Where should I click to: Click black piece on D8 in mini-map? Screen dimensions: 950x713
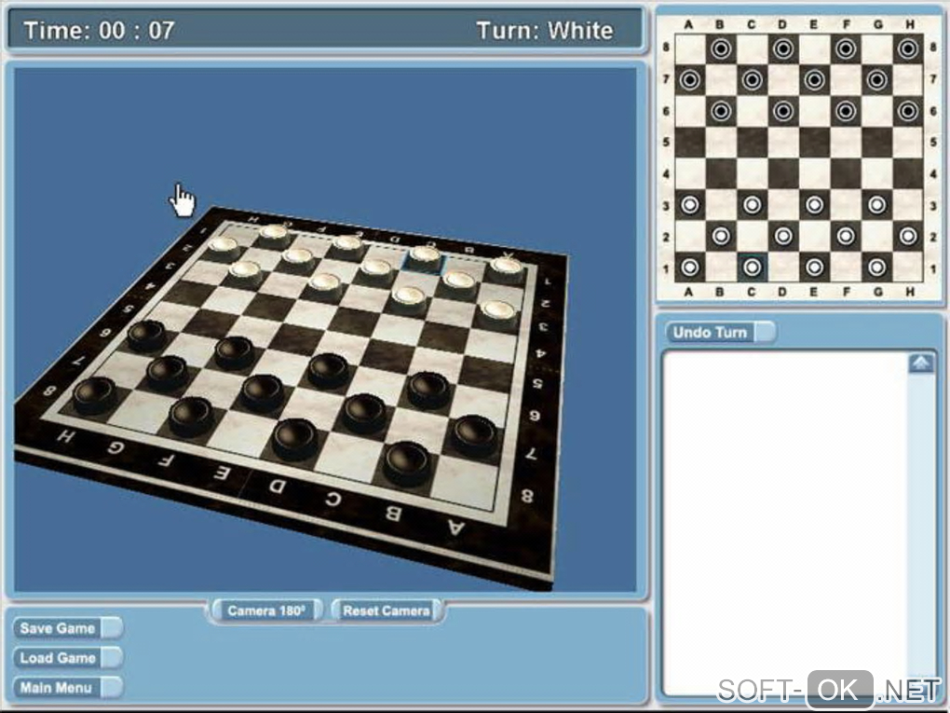[x=783, y=48]
